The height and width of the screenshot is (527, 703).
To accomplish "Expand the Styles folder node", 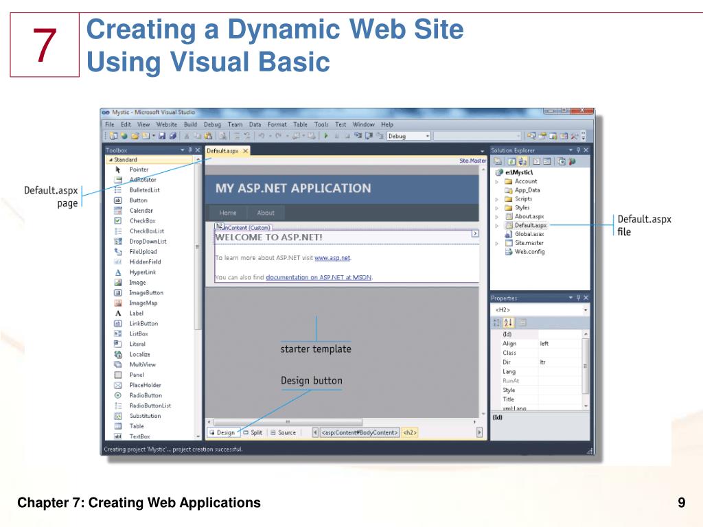I will click(497, 208).
